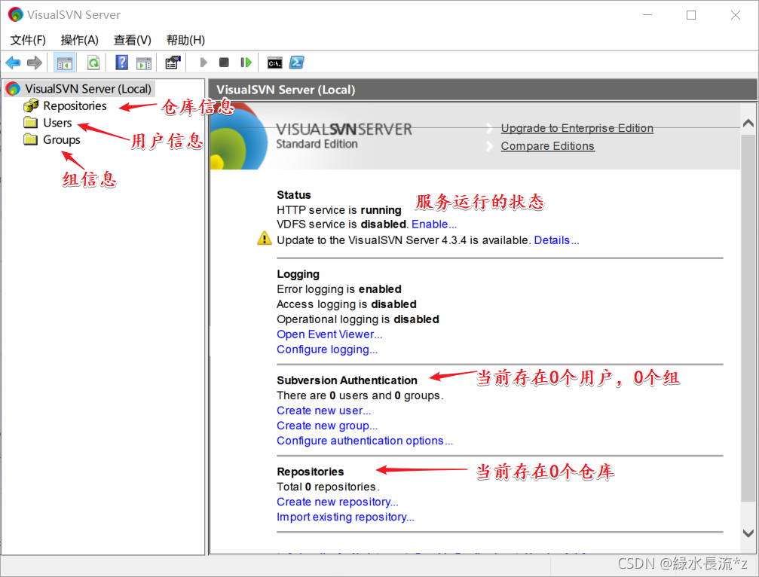Click the scrollbar up arrow

(748, 123)
